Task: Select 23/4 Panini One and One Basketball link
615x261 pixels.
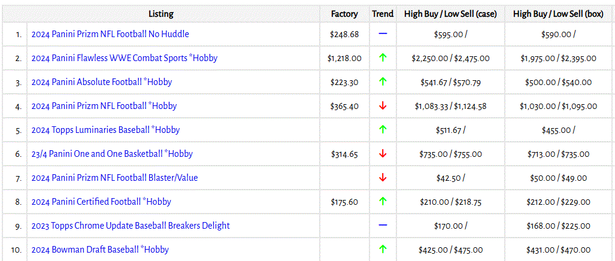Action: [x=112, y=154]
